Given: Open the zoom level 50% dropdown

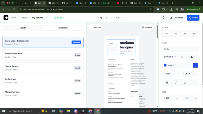Looking at the screenshot, I should click(119, 18).
